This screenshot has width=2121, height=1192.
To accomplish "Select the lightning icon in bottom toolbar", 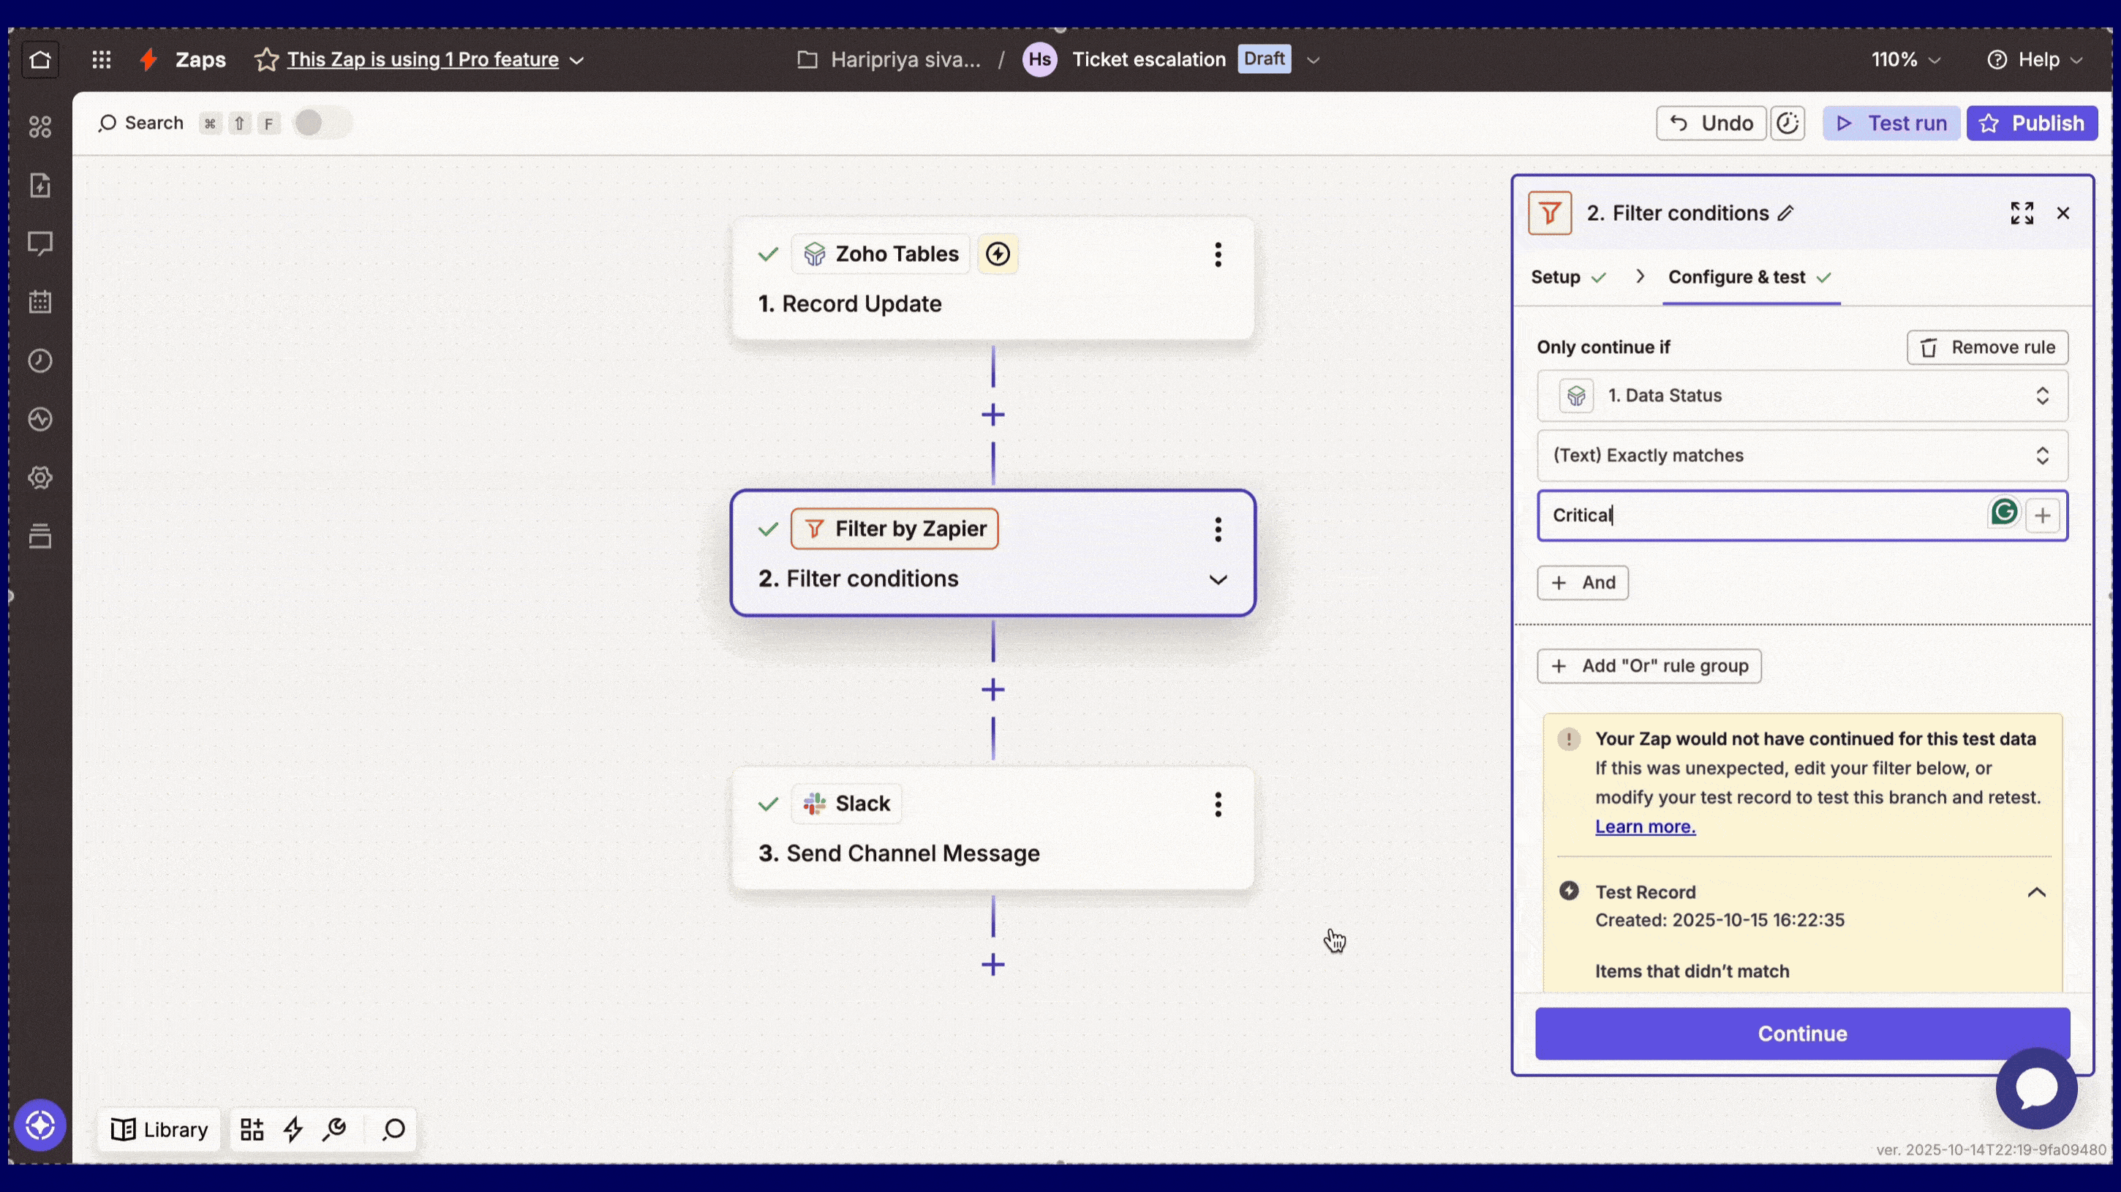I will tap(294, 1129).
